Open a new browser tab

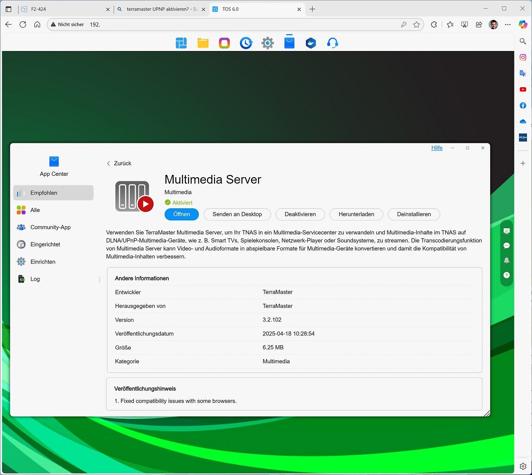(312, 9)
